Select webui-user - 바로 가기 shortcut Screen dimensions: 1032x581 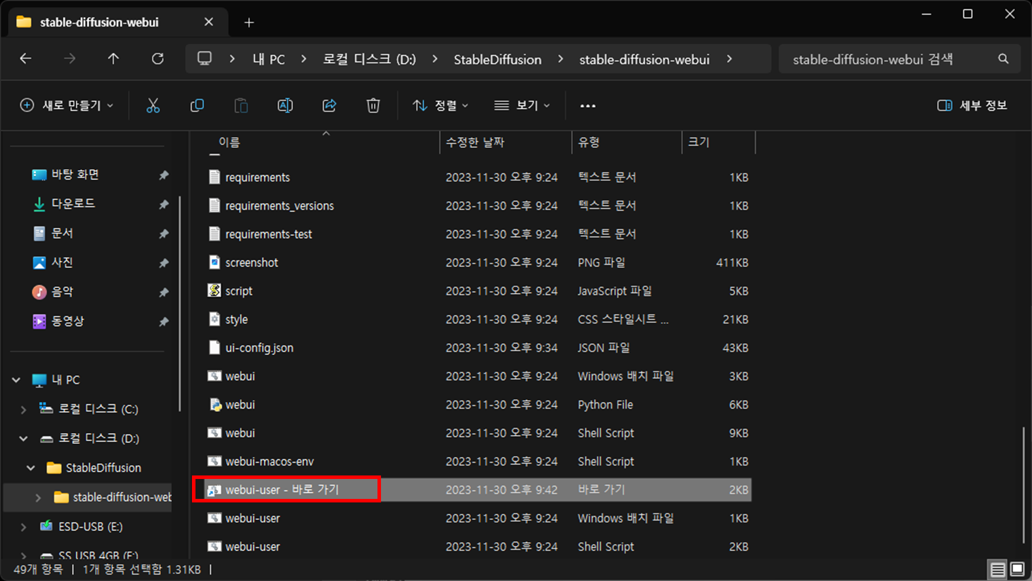tap(477, 490)
